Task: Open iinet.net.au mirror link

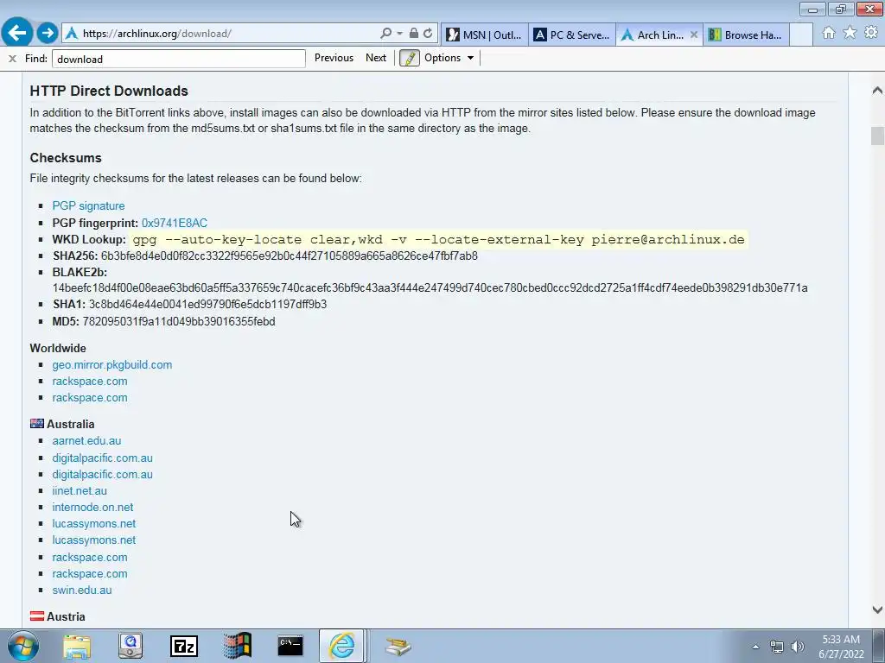Action: [x=80, y=490]
